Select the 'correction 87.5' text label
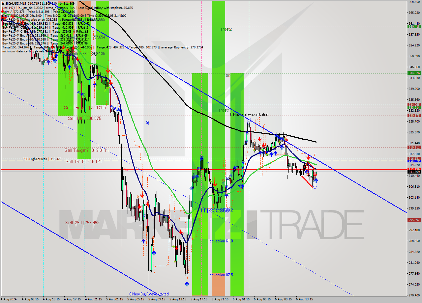 (221, 275)
